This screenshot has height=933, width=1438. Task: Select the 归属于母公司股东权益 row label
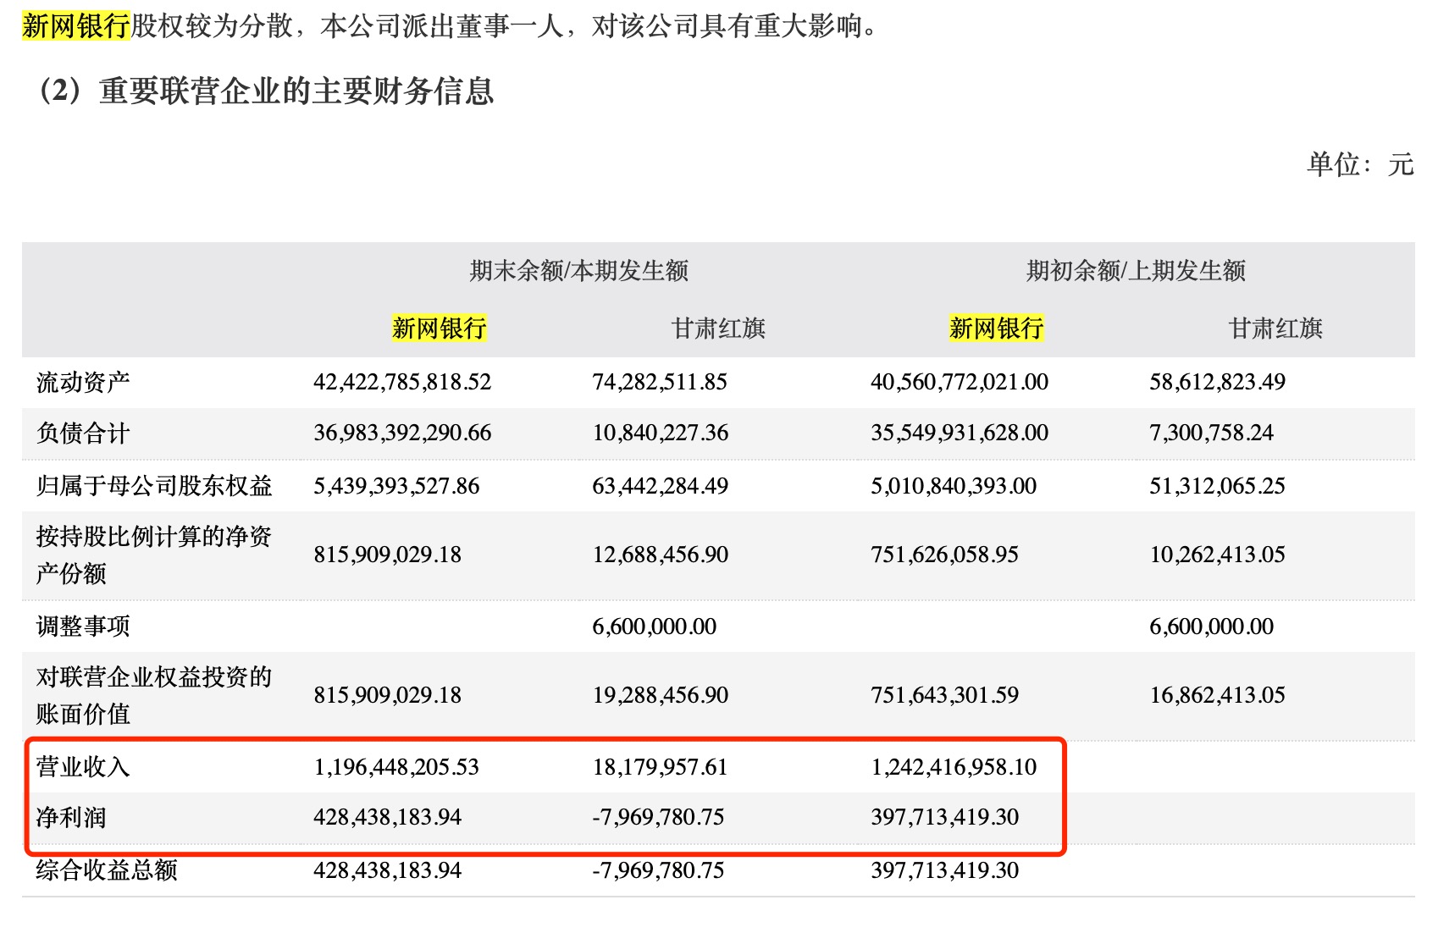coord(154,486)
